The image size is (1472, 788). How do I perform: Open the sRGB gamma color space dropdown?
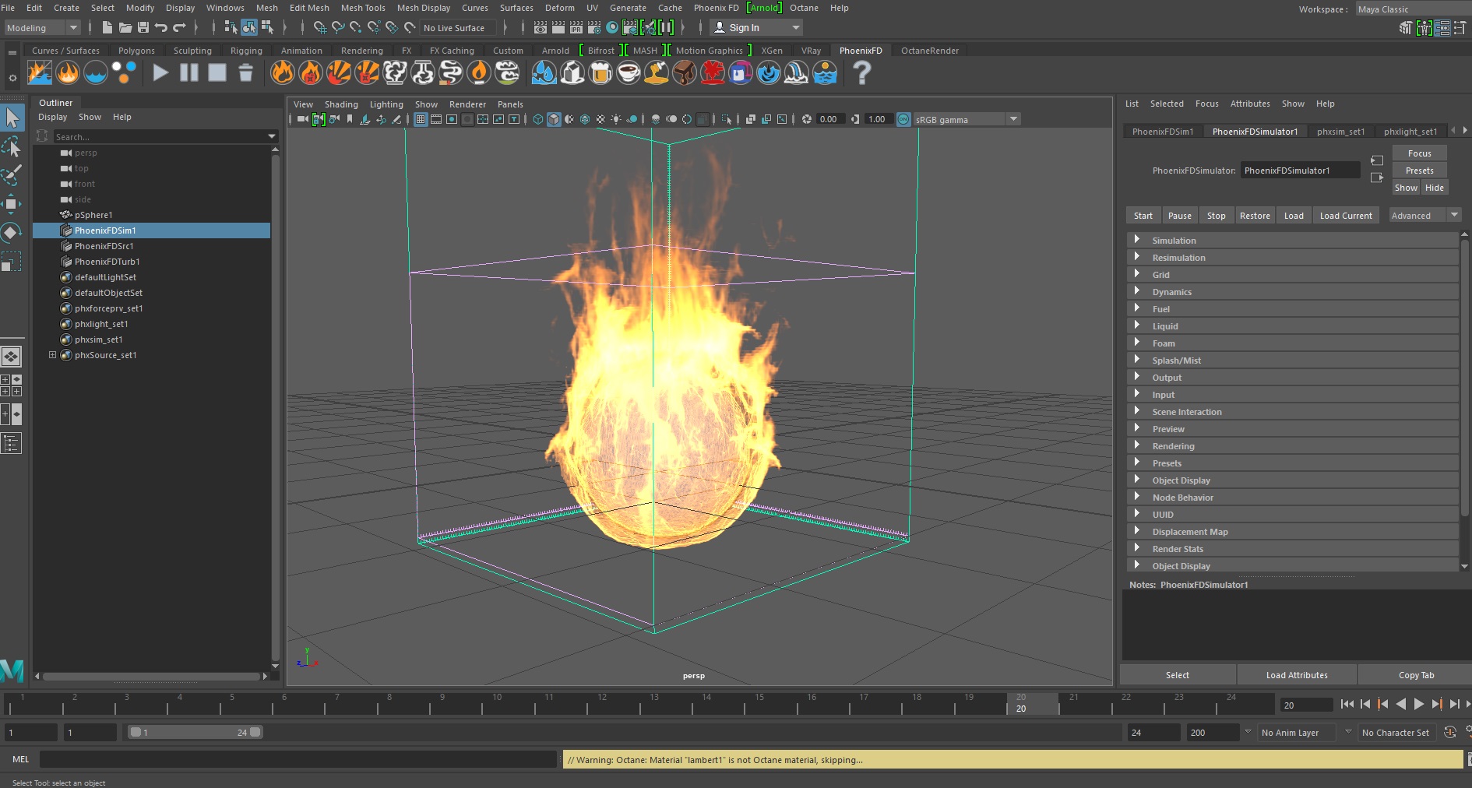click(967, 119)
